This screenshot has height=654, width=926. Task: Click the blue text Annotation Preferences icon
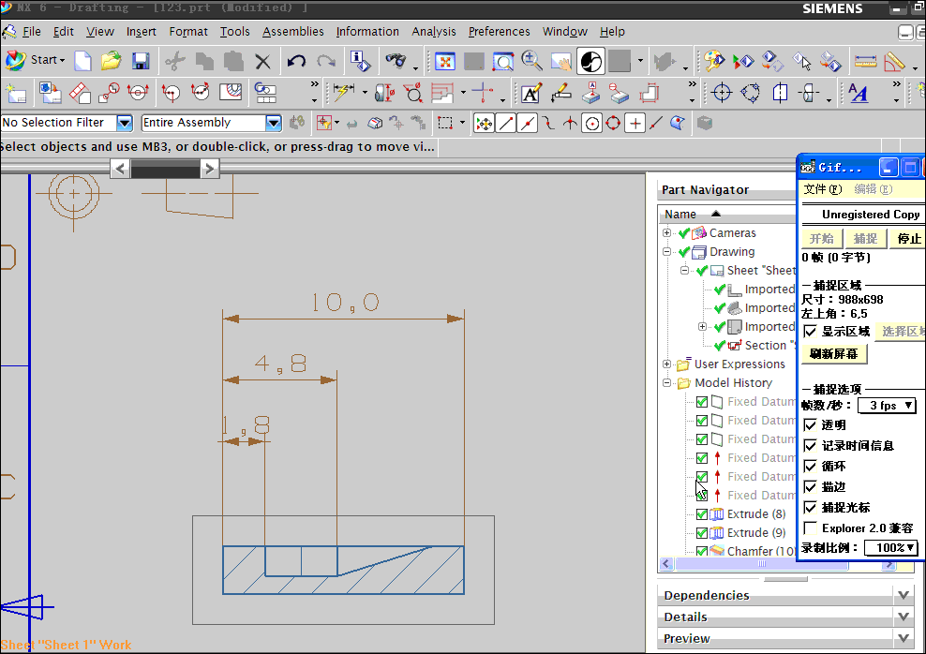(x=859, y=93)
